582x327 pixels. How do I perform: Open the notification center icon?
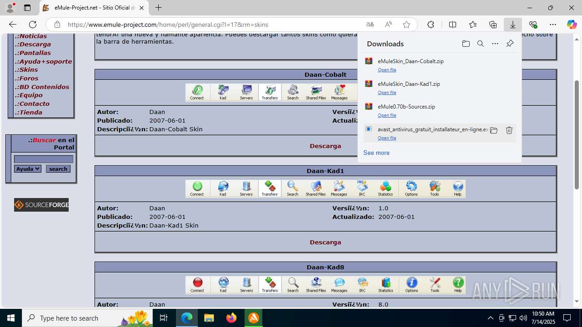click(567, 318)
